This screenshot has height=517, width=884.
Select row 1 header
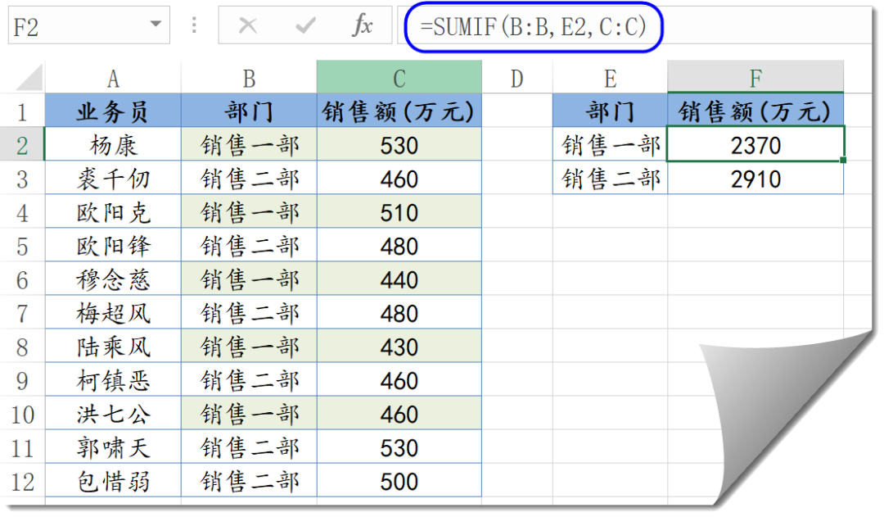(22, 111)
